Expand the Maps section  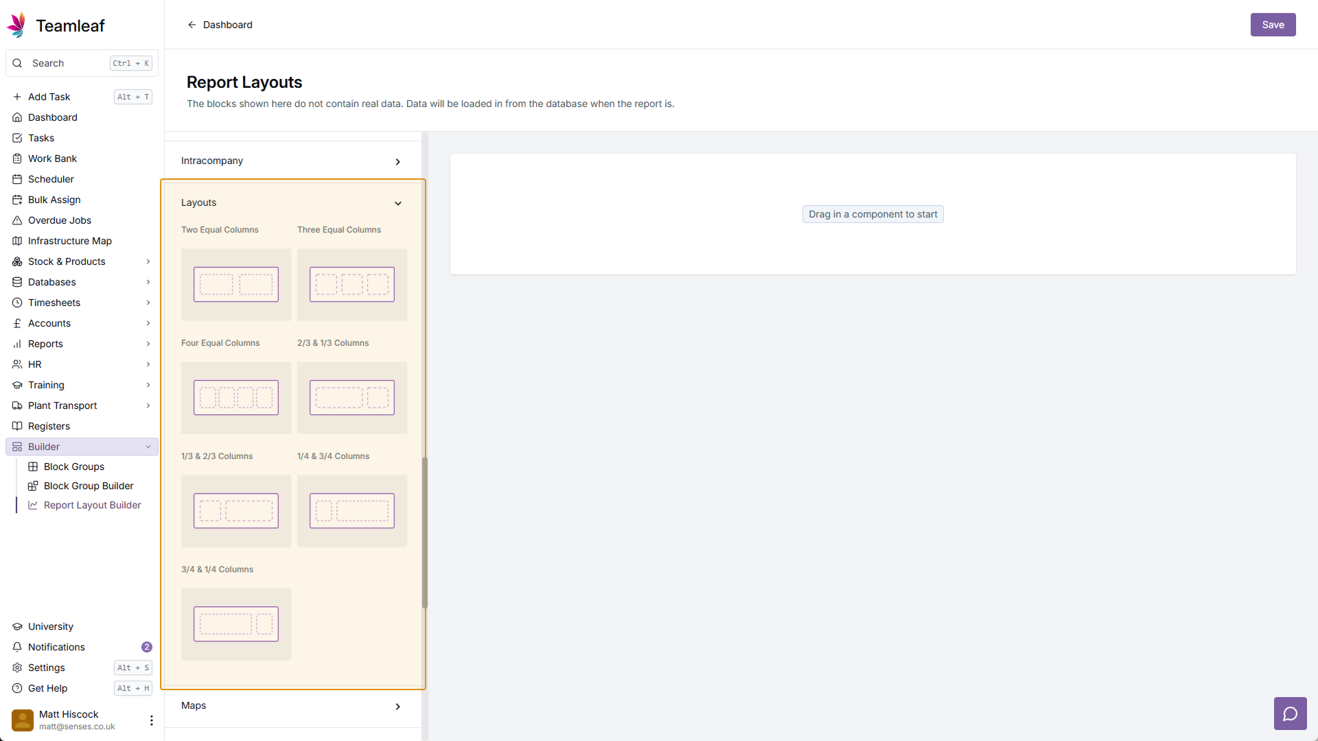pos(398,706)
